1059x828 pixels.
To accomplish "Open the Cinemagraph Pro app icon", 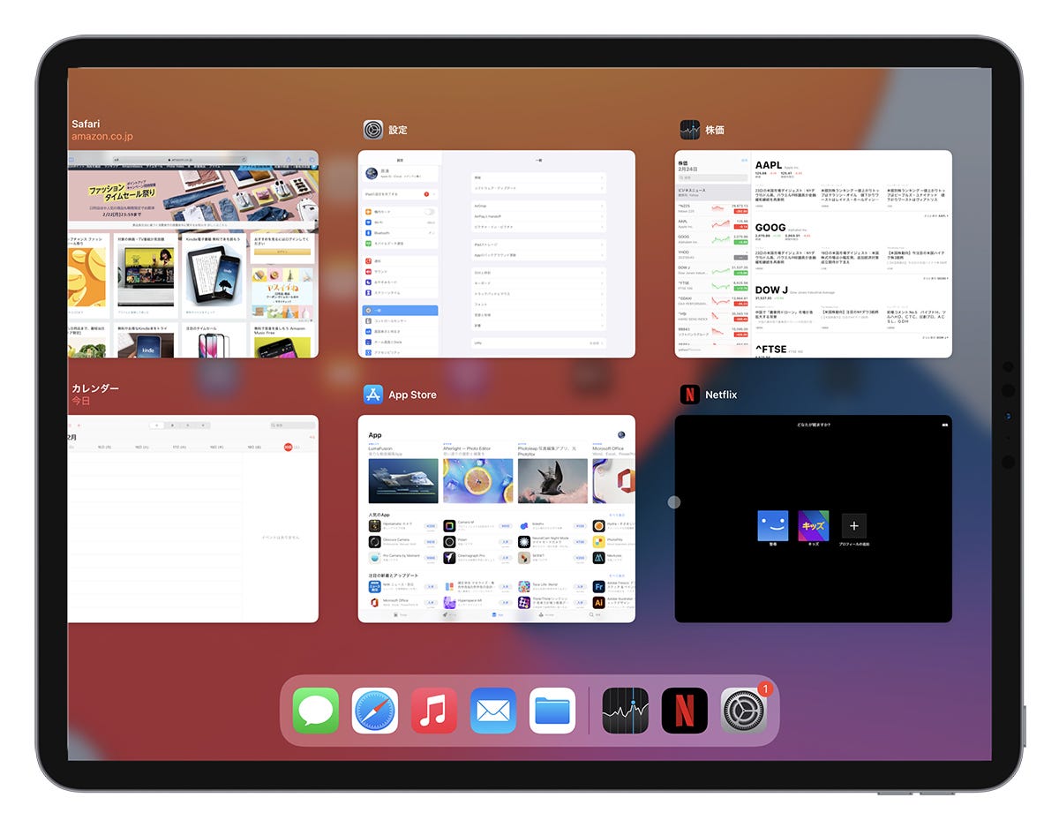I will pyautogui.click(x=449, y=558).
